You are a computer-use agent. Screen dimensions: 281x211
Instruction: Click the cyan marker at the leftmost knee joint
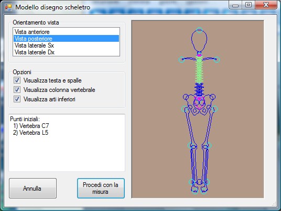click(x=191, y=145)
